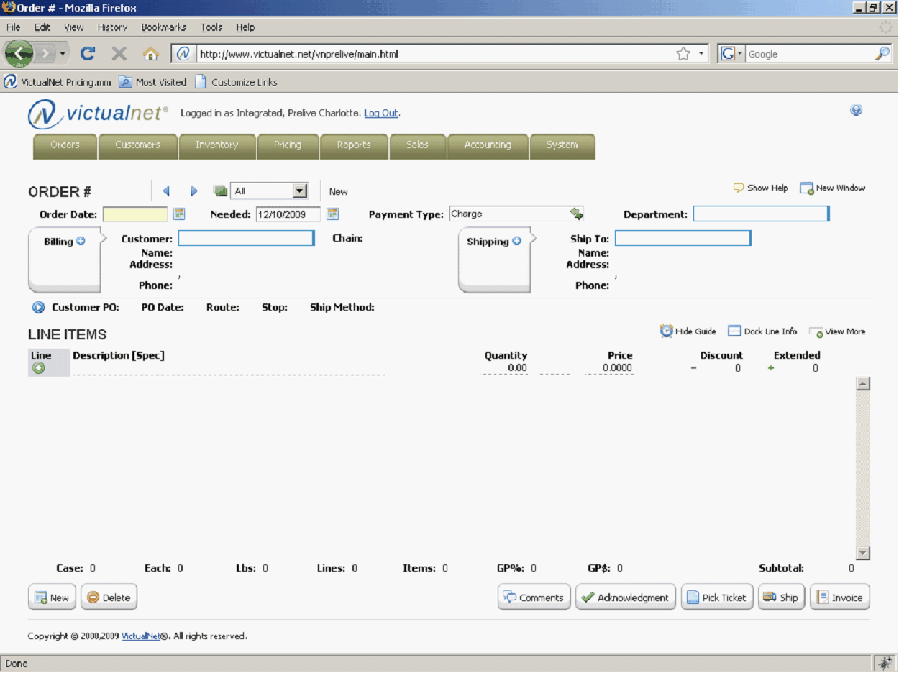Expand Customer PO details arrow
The image size is (899, 673).
38,308
